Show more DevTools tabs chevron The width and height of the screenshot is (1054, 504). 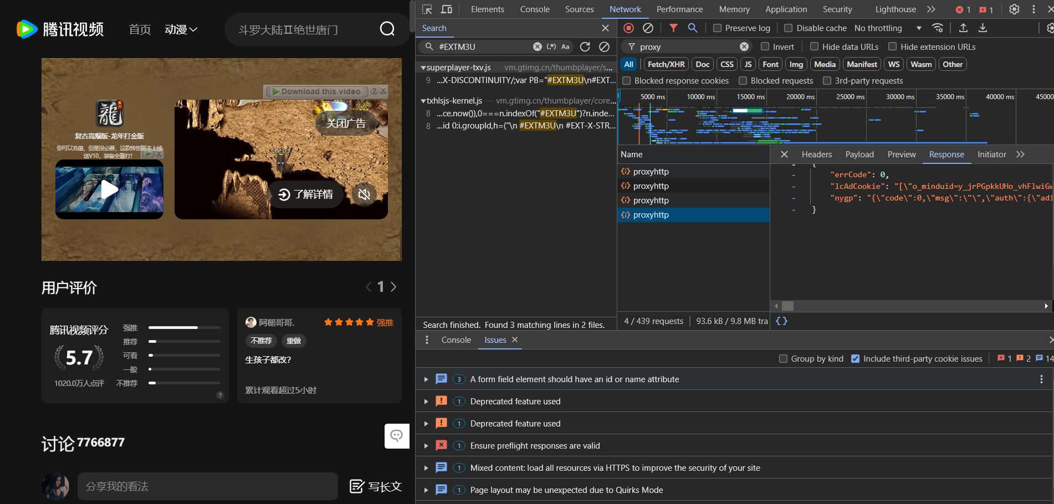931,9
